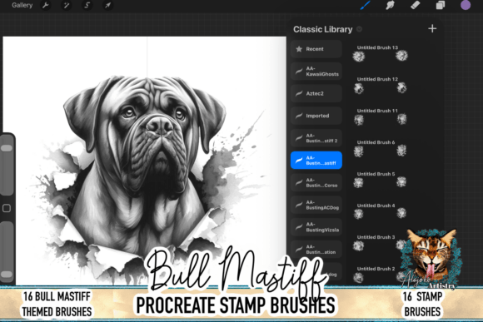Select the Selection S-shaped tool
The image size is (483, 322).
87,5
